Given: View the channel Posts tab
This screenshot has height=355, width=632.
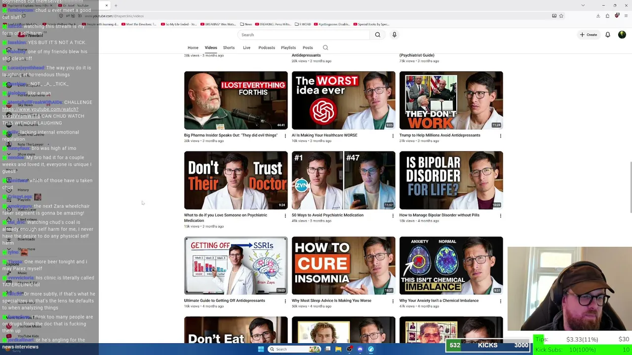Looking at the screenshot, I should tap(308, 48).
